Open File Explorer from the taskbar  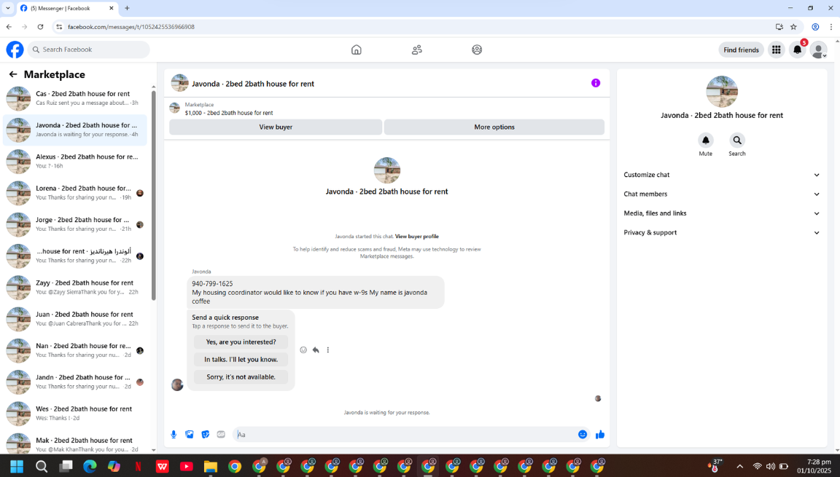pos(211,466)
